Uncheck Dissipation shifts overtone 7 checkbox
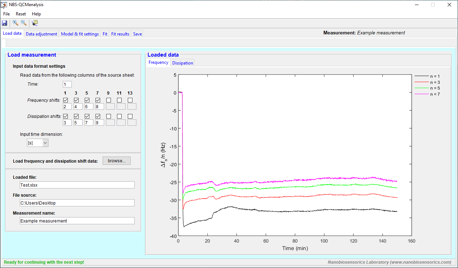The width and height of the screenshot is (458, 268). (98, 116)
